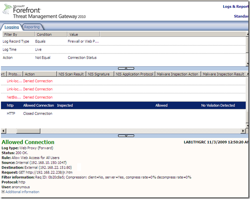Viewport: 250px width, 199px height.
Task: Select the first Link-loc Denied Connection row
Action: point(124,81)
